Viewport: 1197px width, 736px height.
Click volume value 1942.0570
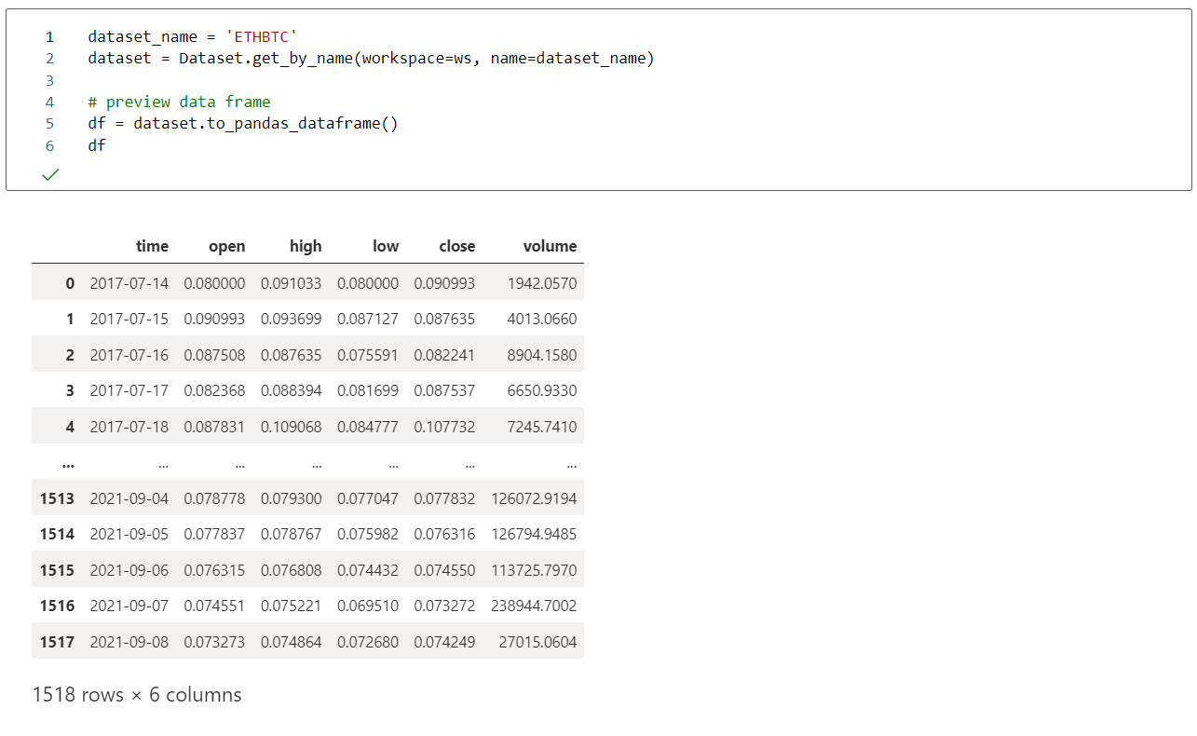(x=542, y=282)
